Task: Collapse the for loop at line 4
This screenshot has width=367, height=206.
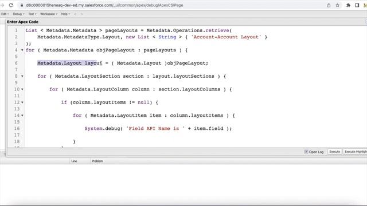Action: [22, 50]
